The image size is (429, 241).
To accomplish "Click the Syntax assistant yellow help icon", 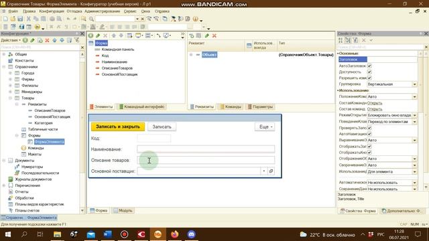I will pos(195,19).
